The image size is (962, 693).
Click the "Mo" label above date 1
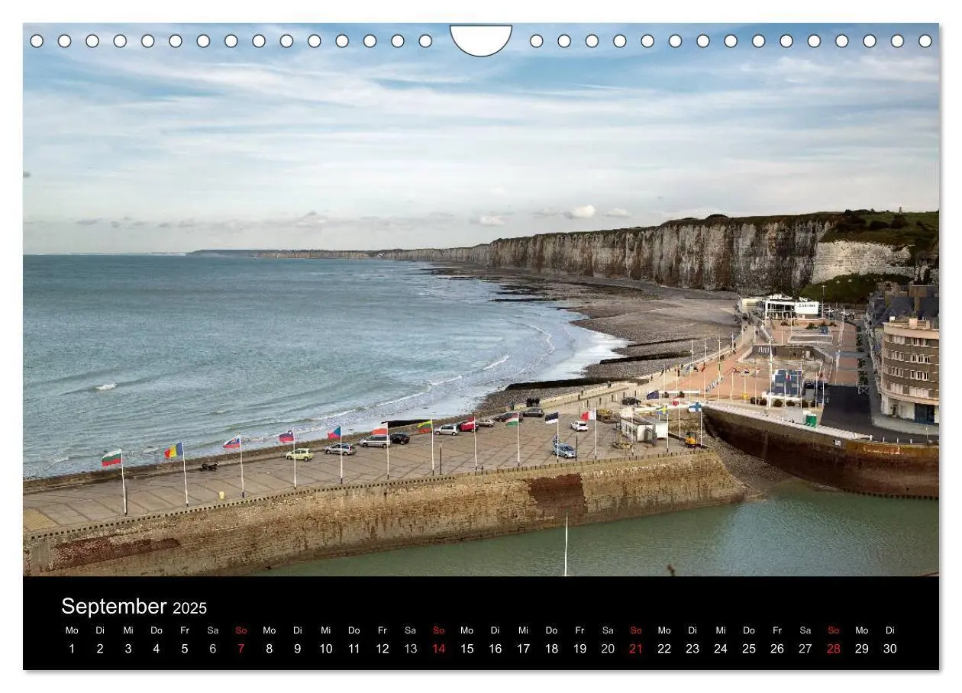pyautogui.click(x=72, y=630)
